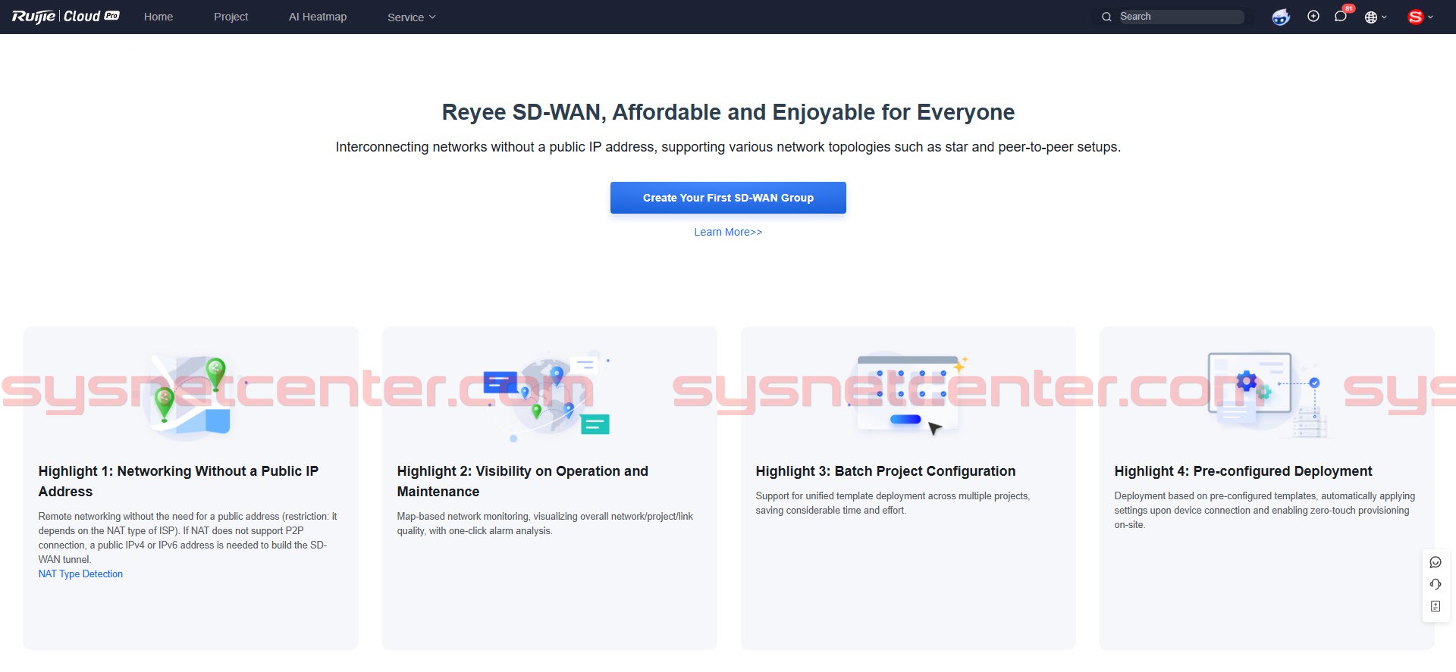
Task: Select 'Highlight 4: Pre-configured Deployment' heading
Action: 1243,471
